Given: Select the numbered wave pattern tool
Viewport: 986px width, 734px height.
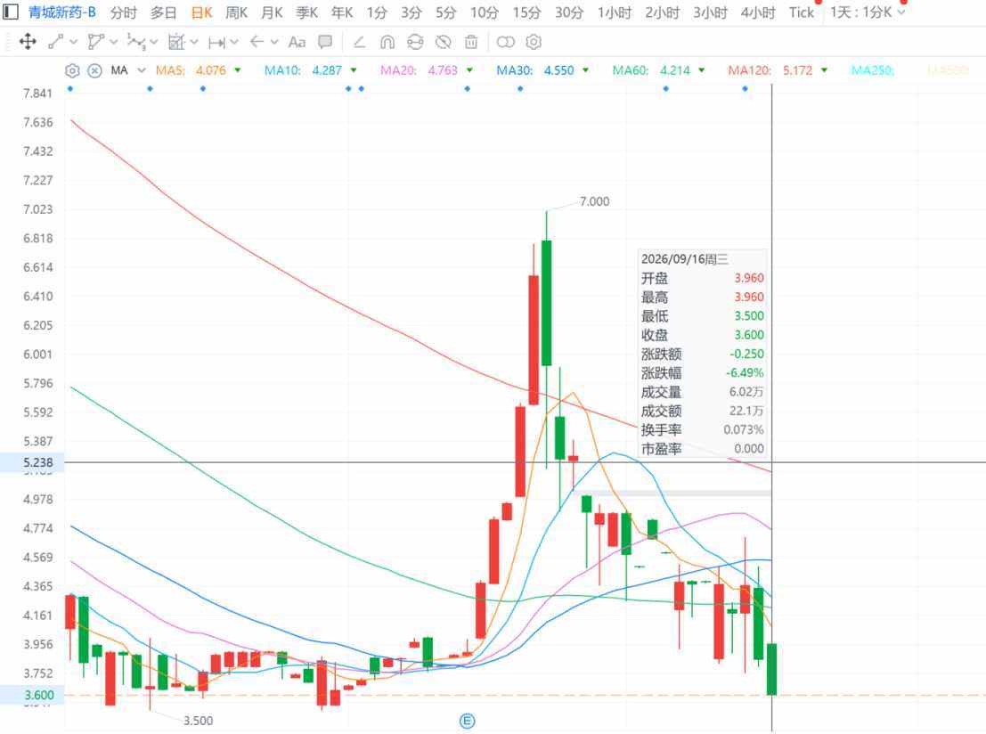Looking at the screenshot, I should point(135,42).
